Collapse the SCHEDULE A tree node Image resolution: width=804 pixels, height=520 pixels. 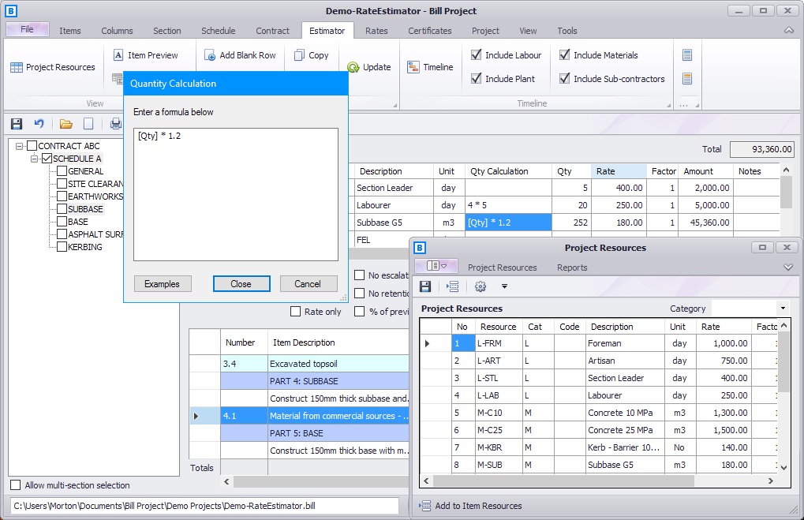[x=34, y=159]
